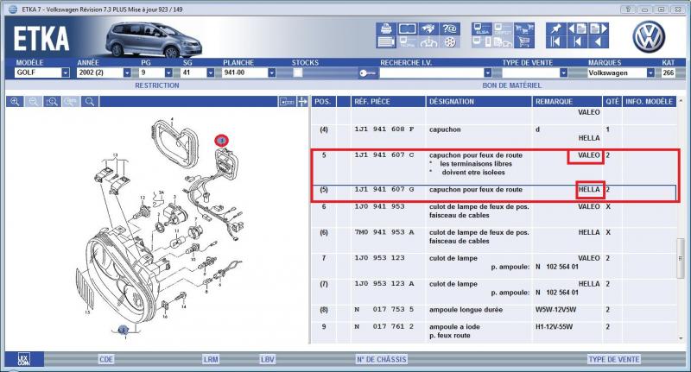Click the RÉF. PIÈCE column header
691x372 pixels.
click(x=388, y=102)
